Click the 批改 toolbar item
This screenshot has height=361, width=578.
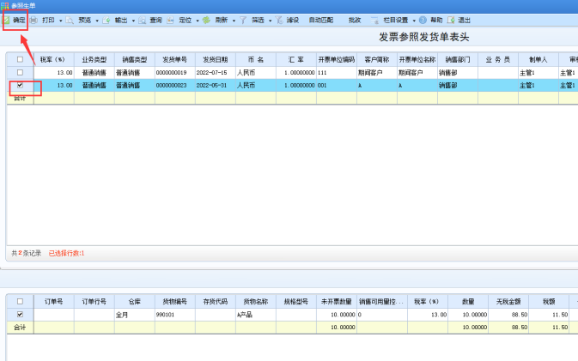[x=355, y=21]
